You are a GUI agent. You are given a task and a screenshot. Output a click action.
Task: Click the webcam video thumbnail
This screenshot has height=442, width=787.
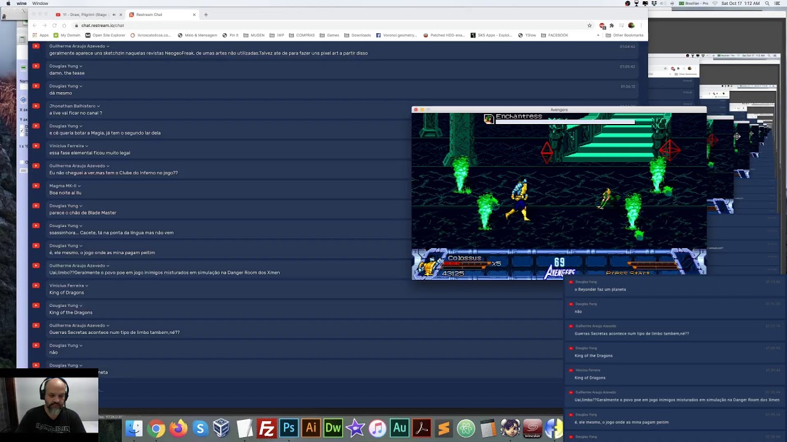pos(49,405)
